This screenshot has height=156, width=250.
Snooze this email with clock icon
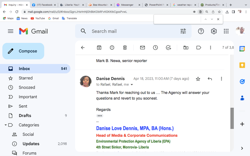pos(155,47)
